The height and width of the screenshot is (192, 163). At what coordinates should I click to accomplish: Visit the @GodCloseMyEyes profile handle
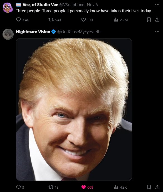75,32
